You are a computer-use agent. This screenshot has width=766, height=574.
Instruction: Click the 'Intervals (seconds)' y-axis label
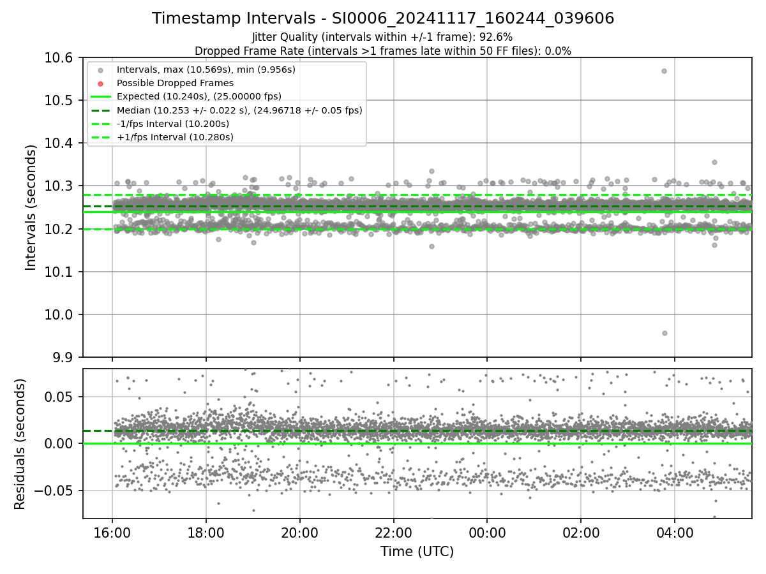tap(31, 207)
